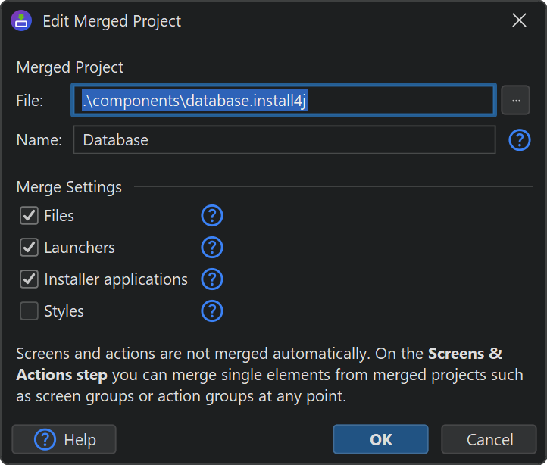Image resolution: width=547 pixels, height=465 pixels.
Task: View help for the Styles merge option
Action: click(212, 311)
